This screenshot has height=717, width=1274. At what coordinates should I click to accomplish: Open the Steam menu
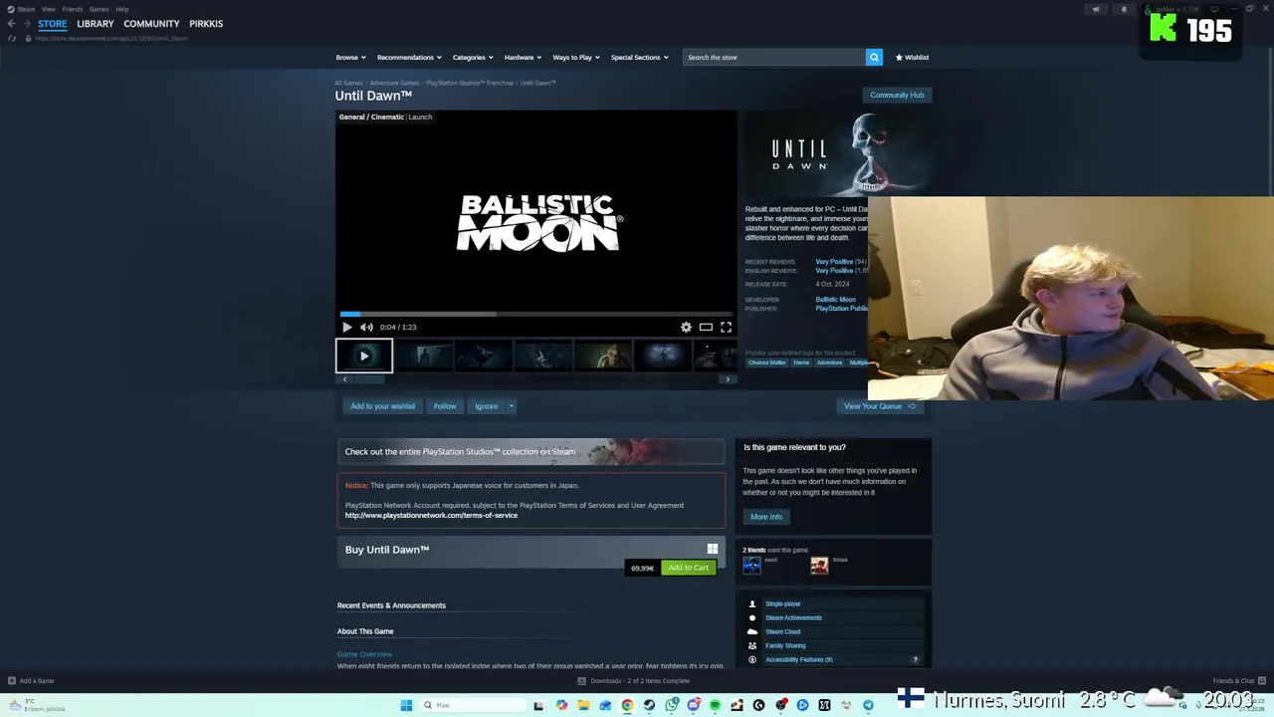[x=22, y=9]
